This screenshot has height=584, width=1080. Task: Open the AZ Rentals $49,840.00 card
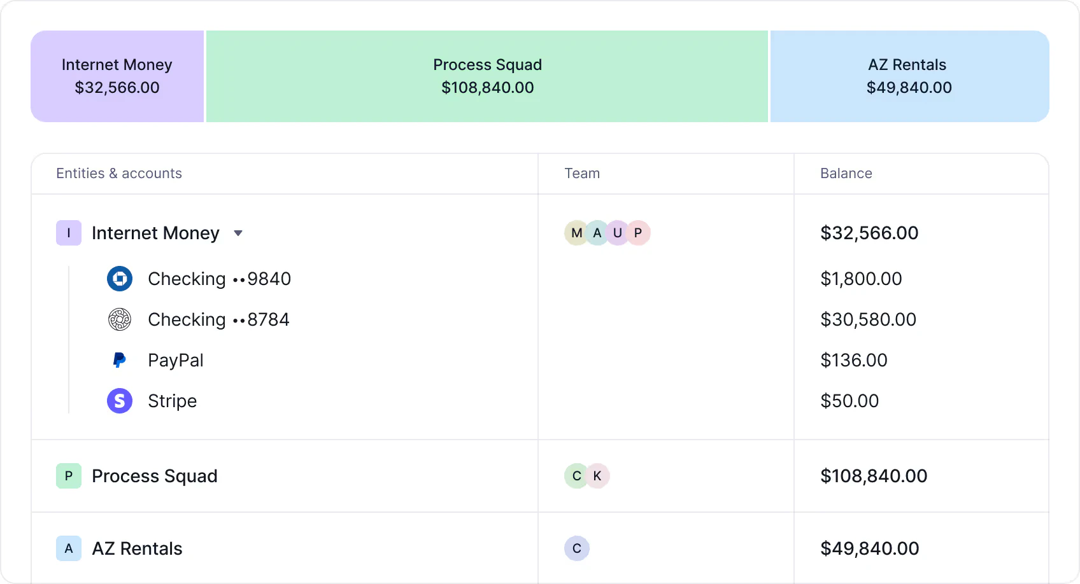pos(909,76)
